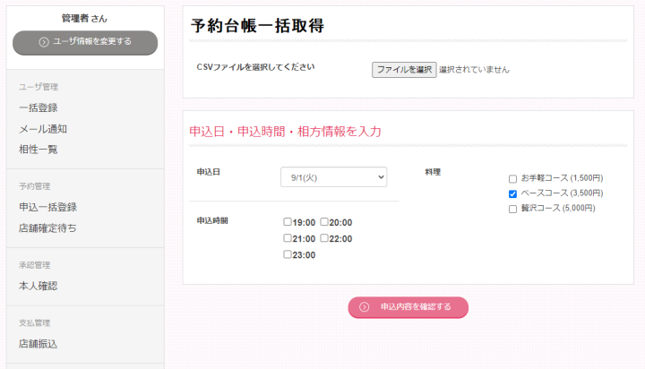Check the 贅沢コース (5,000円) checkbox

512,209
